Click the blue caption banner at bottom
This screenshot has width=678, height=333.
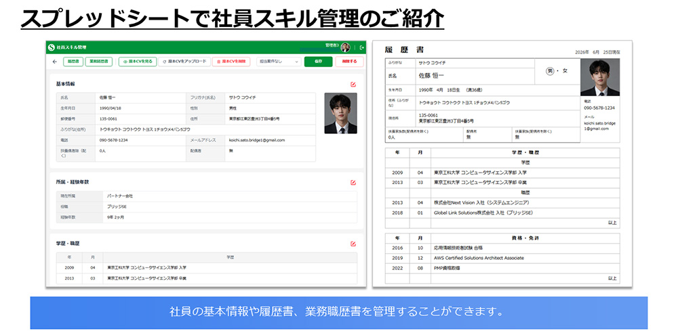tap(338, 313)
